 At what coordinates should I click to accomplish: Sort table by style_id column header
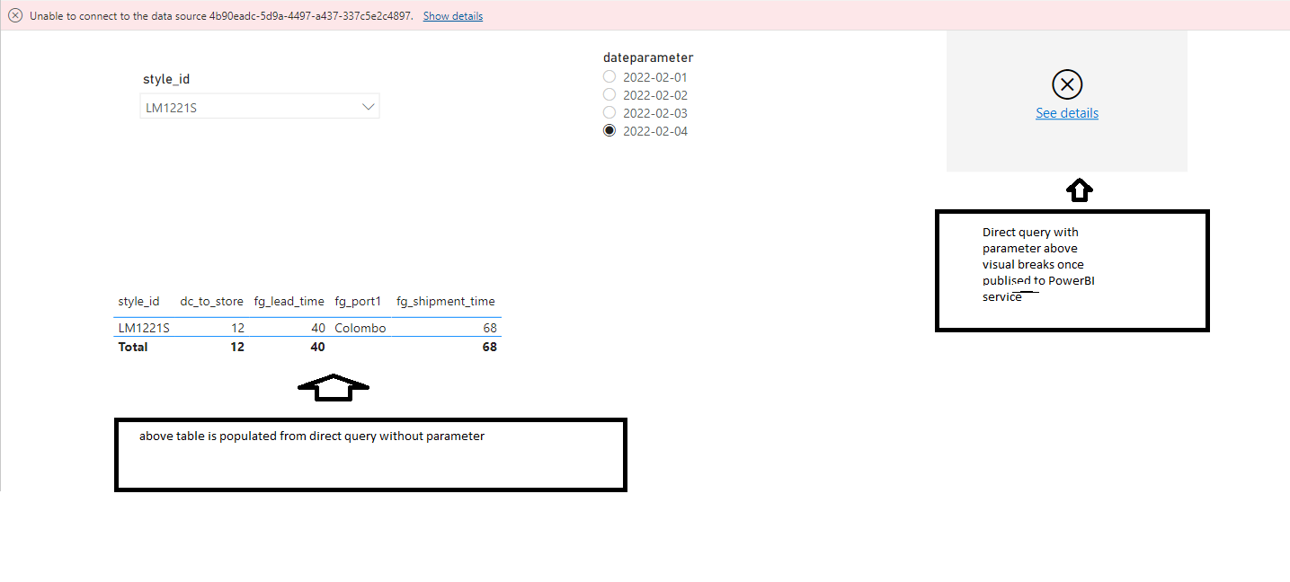coord(138,302)
